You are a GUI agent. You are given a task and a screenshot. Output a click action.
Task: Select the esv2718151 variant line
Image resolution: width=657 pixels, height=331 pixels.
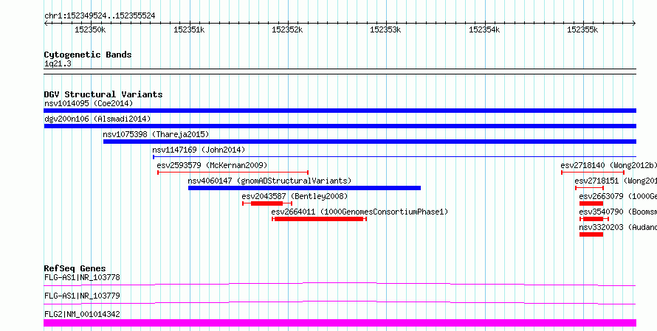click(589, 188)
